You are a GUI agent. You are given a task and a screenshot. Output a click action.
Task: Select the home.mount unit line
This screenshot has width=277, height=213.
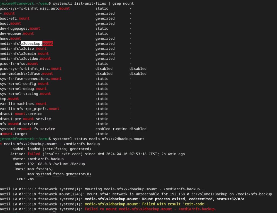11,39
